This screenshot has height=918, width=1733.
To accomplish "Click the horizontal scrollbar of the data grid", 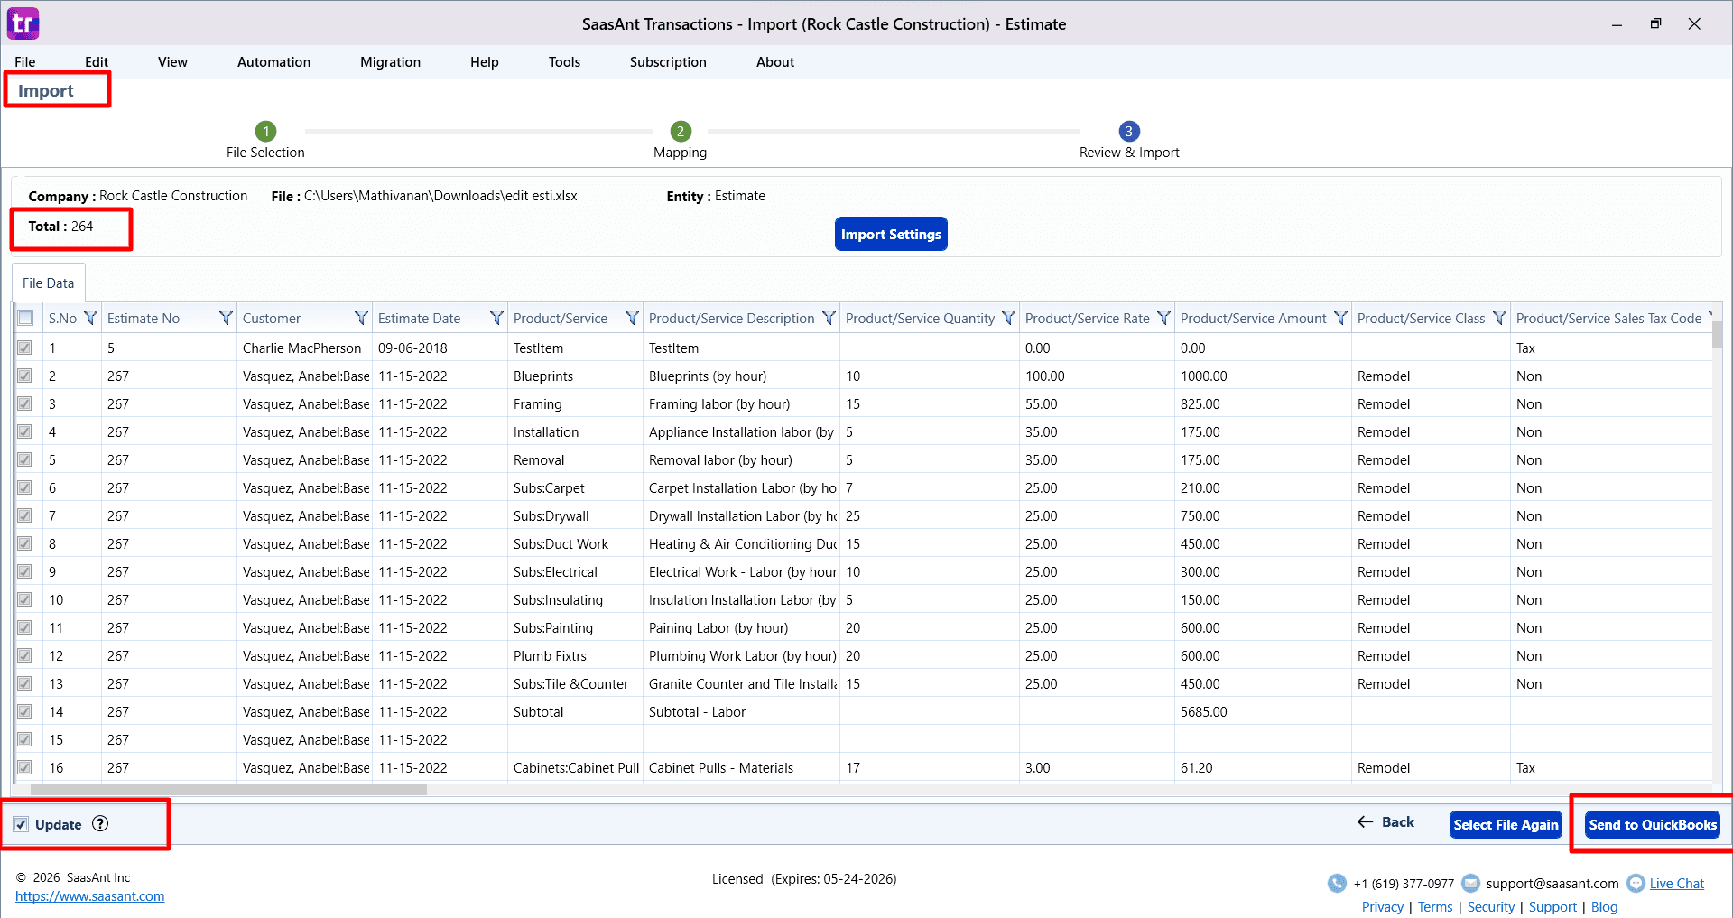I will pyautogui.click(x=229, y=790).
